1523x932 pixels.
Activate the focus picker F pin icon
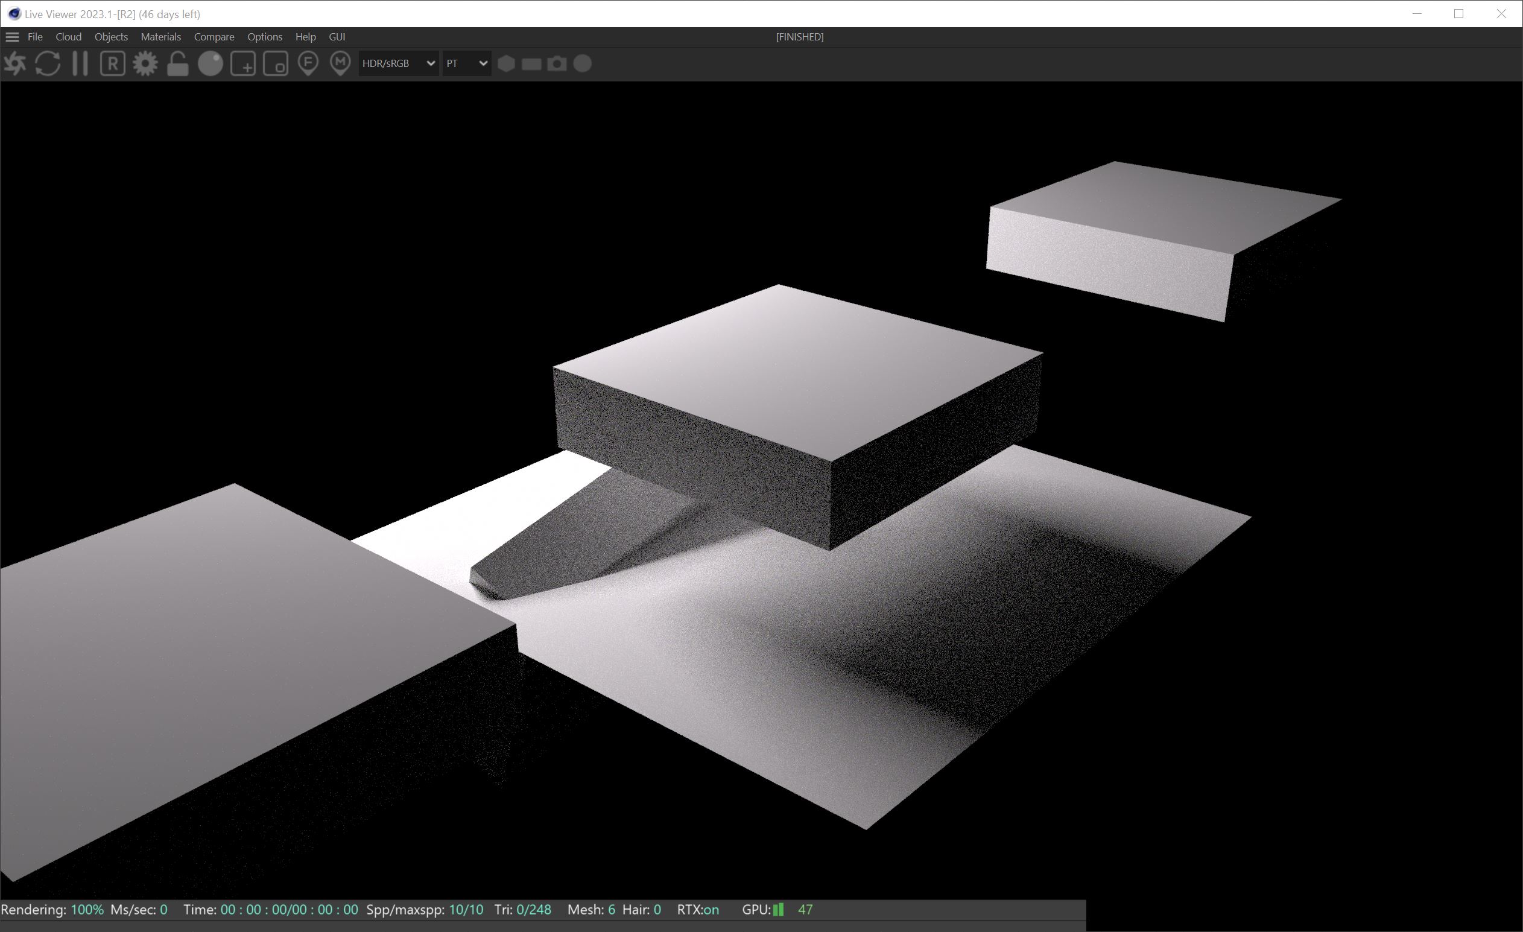tap(308, 64)
